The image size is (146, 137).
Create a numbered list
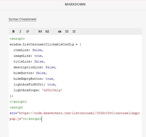point(74,32)
